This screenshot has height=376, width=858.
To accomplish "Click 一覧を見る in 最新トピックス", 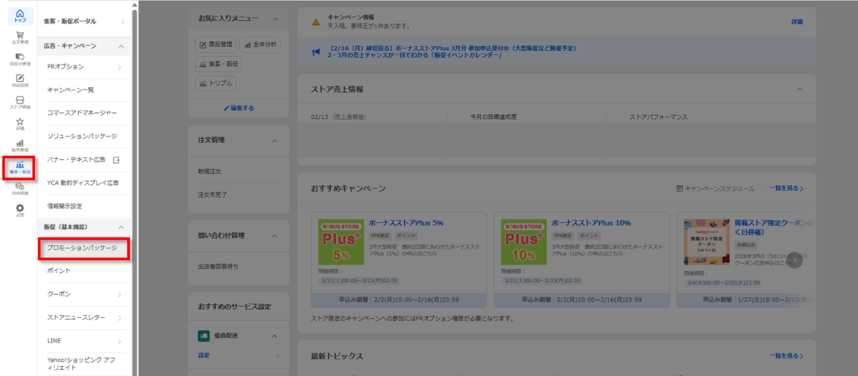I will coord(786,357).
